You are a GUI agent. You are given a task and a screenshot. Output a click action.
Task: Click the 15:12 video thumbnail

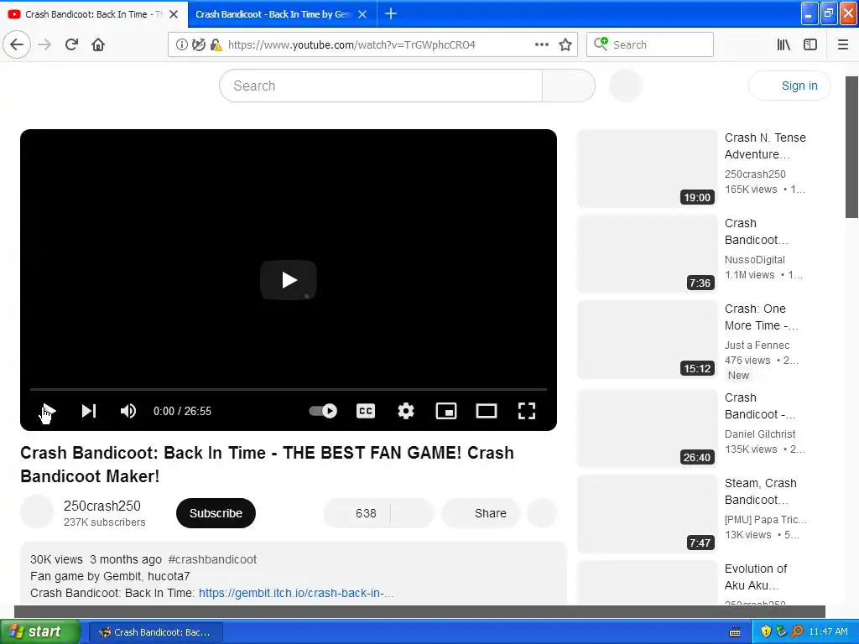647,340
